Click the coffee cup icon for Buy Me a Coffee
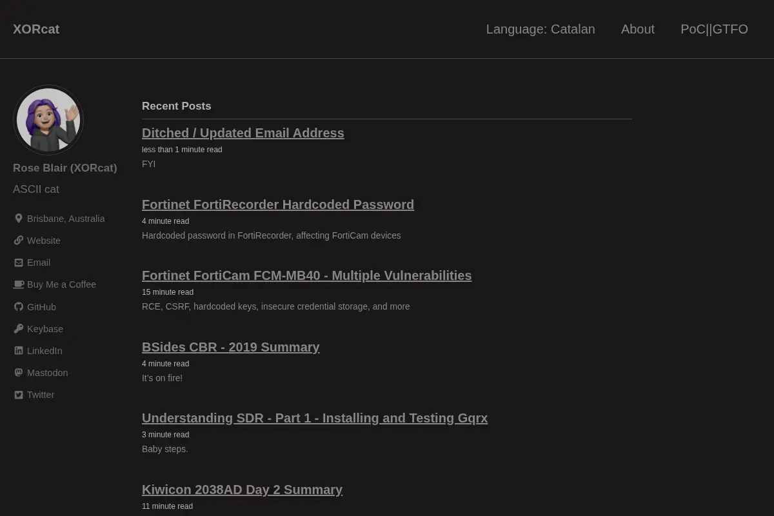Screen dimensions: 774x516 [19, 284]
